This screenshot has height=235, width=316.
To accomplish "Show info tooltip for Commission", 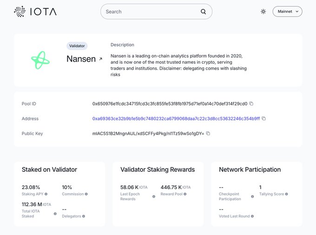I will [x=86, y=194].
